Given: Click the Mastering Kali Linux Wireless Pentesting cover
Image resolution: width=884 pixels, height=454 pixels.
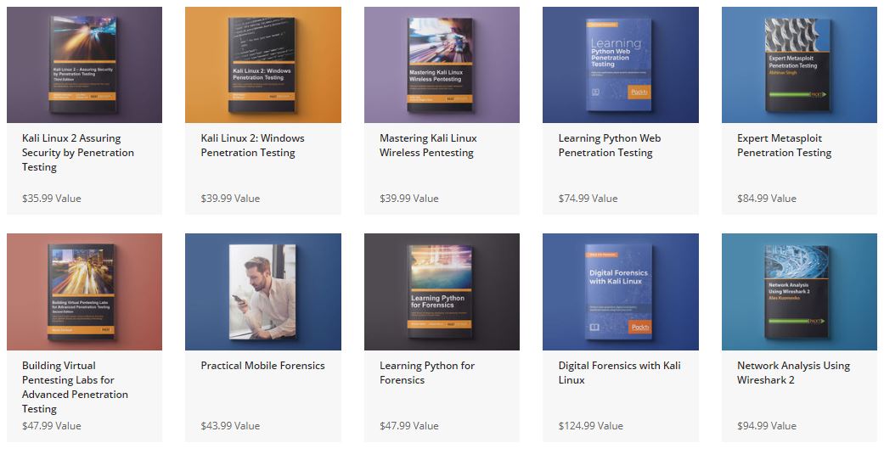Looking at the screenshot, I should tap(442, 64).
